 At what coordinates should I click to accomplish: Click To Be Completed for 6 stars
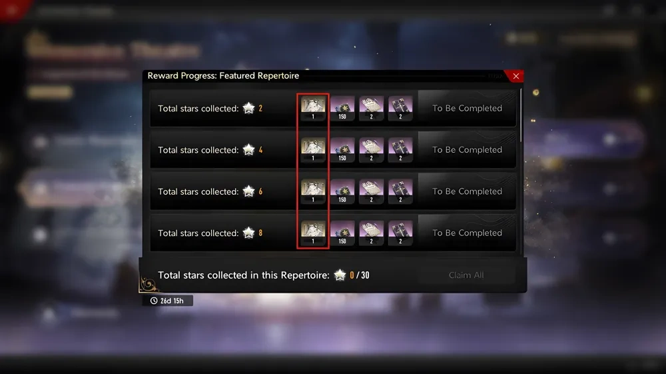(467, 191)
